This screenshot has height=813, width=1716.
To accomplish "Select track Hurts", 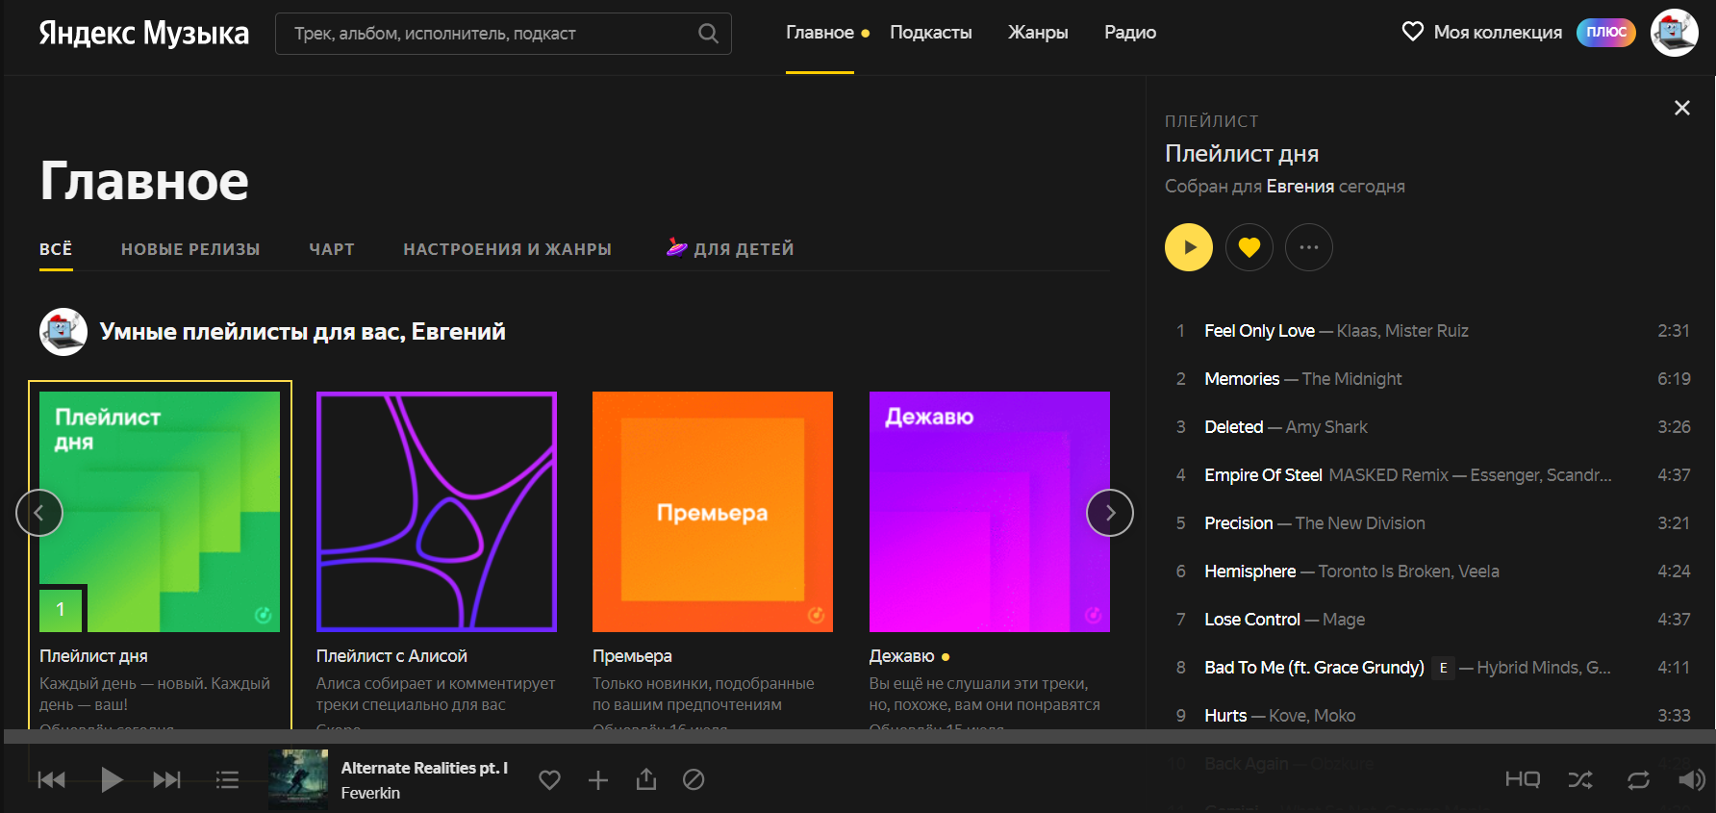I will pos(1225,716).
